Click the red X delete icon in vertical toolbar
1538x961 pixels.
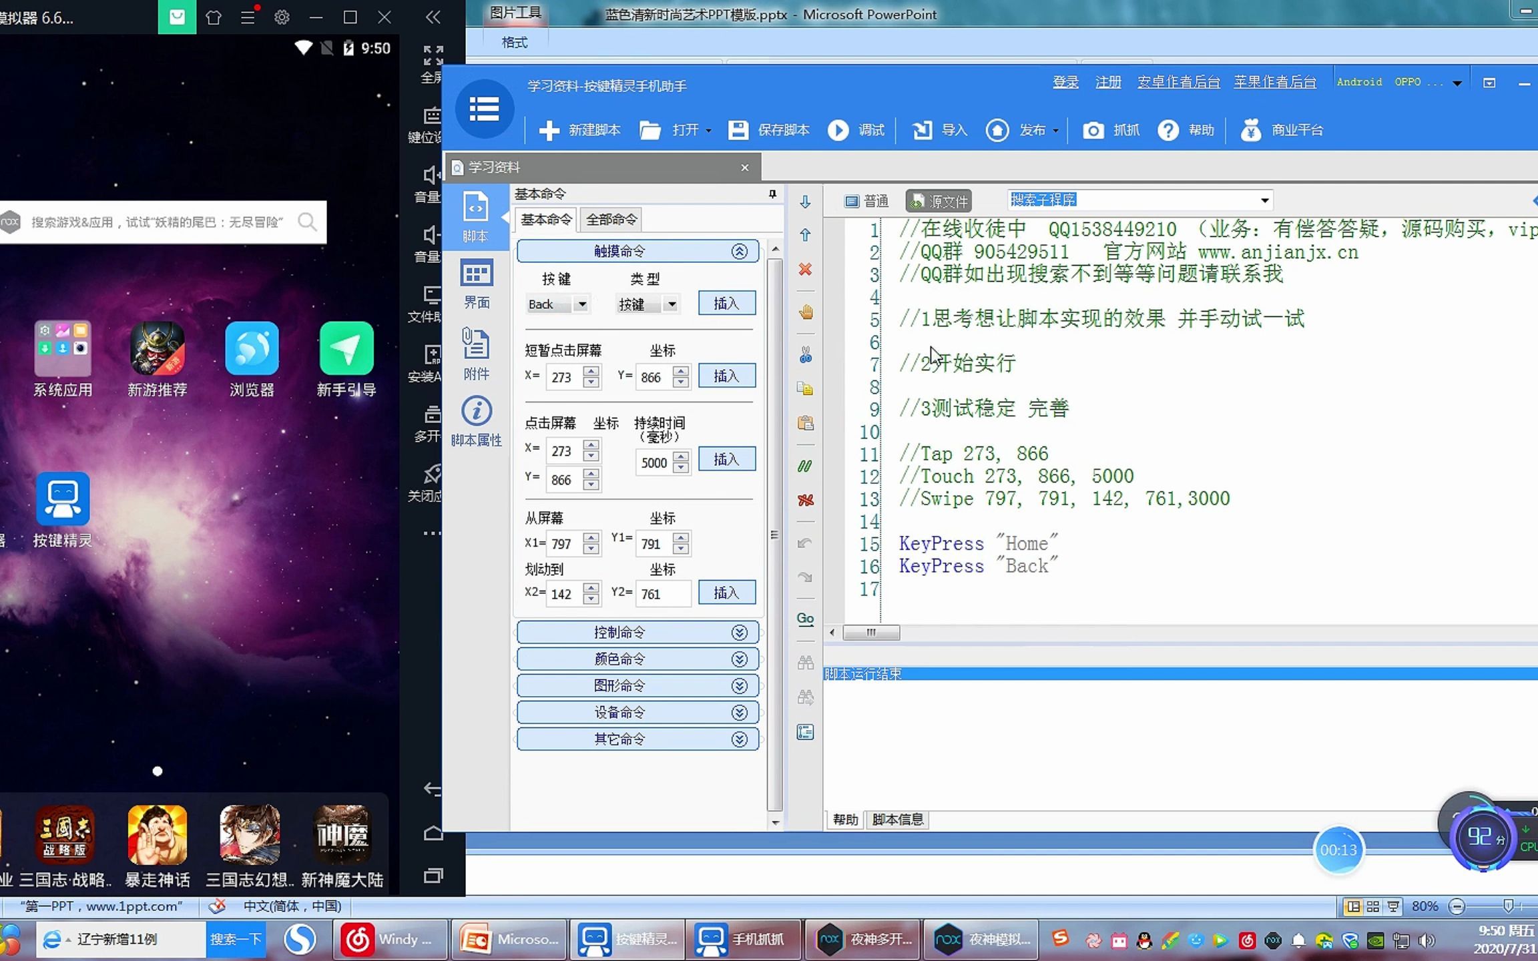click(806, 270)
